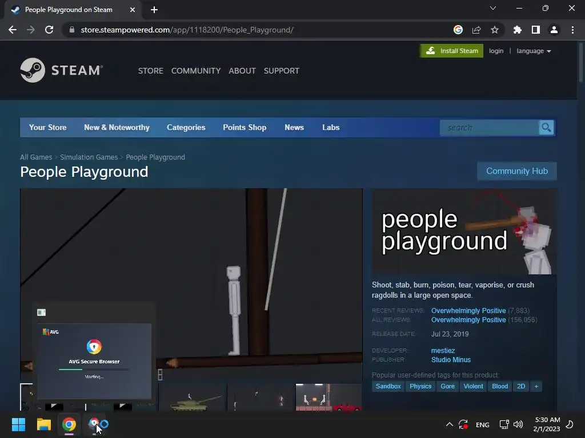585x438 pixels.
Task: Expand more tags with plus button
Action: 536,386
